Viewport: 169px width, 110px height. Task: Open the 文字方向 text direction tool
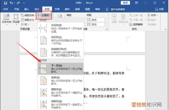6,19
